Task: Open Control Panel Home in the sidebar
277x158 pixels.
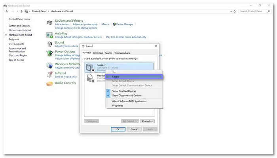Action: (19, 19)
